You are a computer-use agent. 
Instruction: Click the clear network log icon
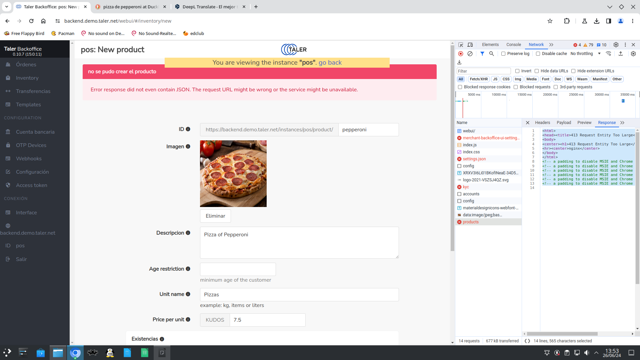pos(470,54)
